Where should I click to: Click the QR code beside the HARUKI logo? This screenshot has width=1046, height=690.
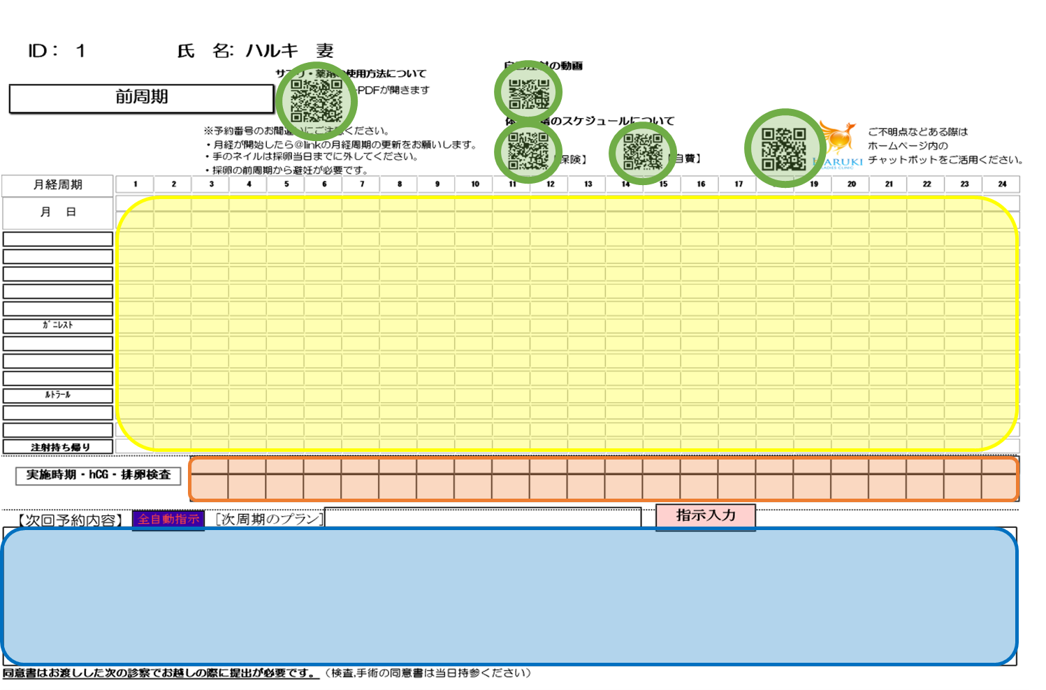tap(783, 148)
